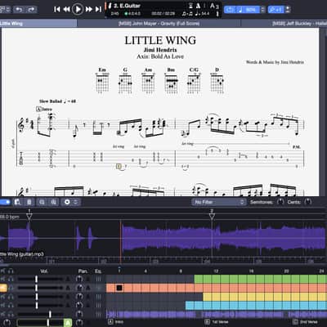This screenshot has width=327, height=327.
Task: Switch to the 'Little Wing' document tab
Action: (38, 24)
